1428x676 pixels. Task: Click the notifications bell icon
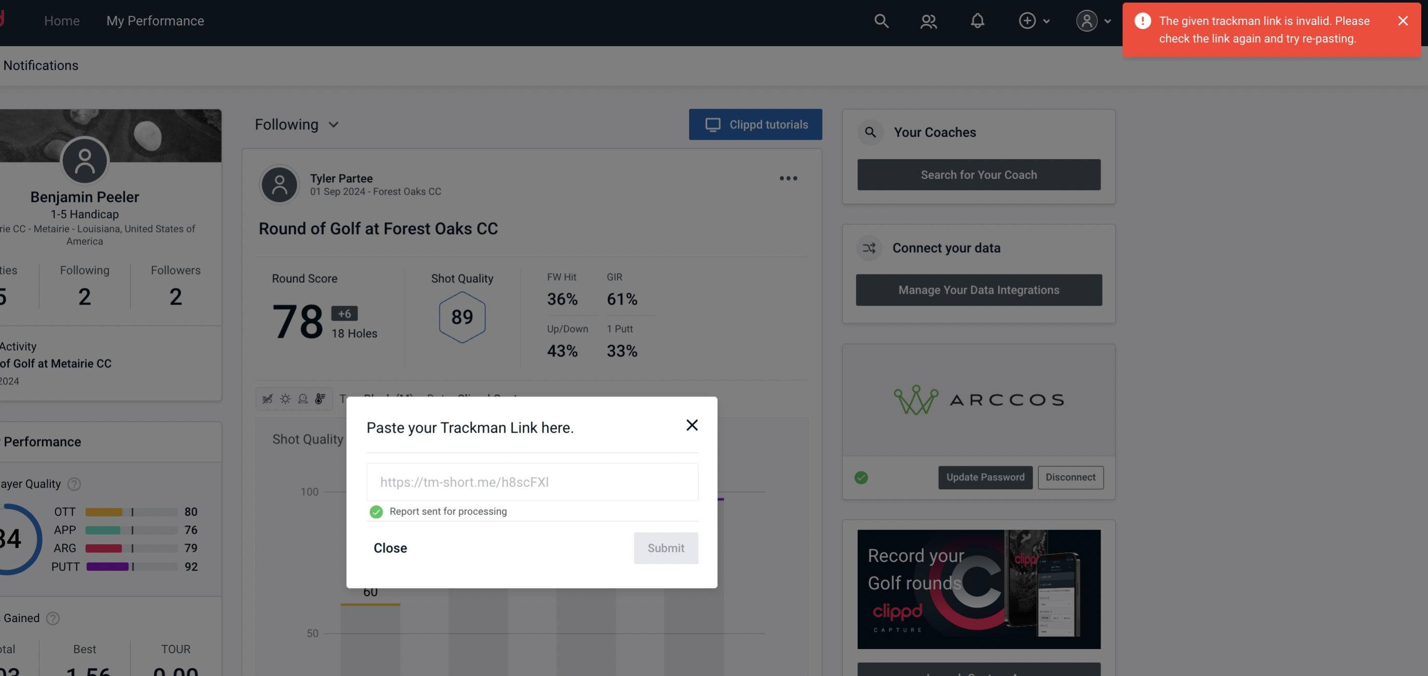pos(978,20)
